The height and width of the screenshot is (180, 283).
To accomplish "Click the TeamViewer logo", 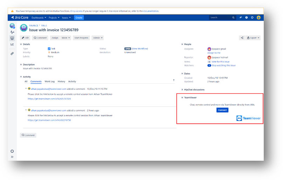I will [248, 118].
